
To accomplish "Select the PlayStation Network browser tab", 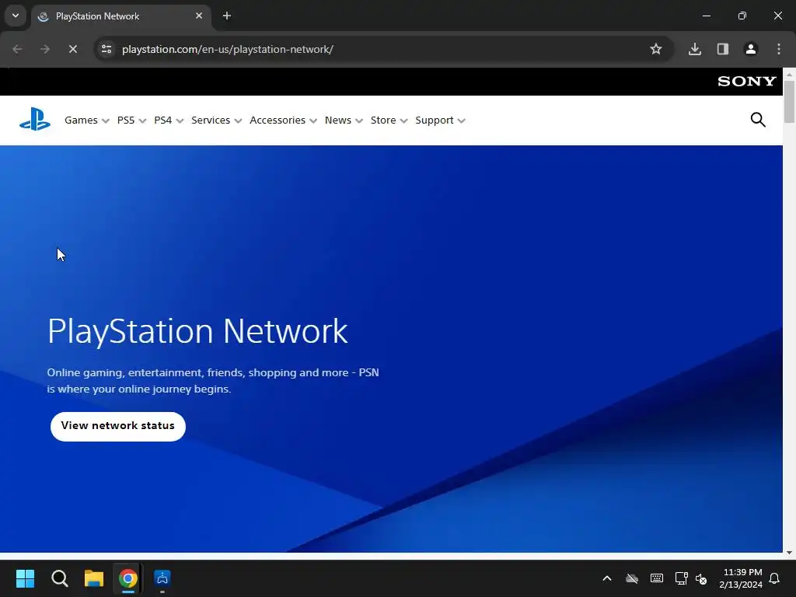I will [x=122, y=16].
